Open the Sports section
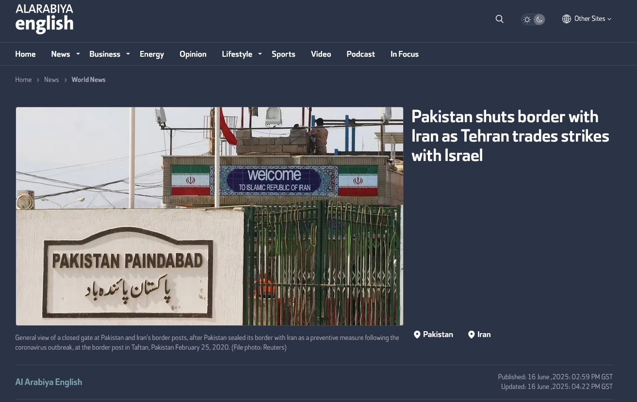Viewport: 637px width, 402px height. point(283,54)
